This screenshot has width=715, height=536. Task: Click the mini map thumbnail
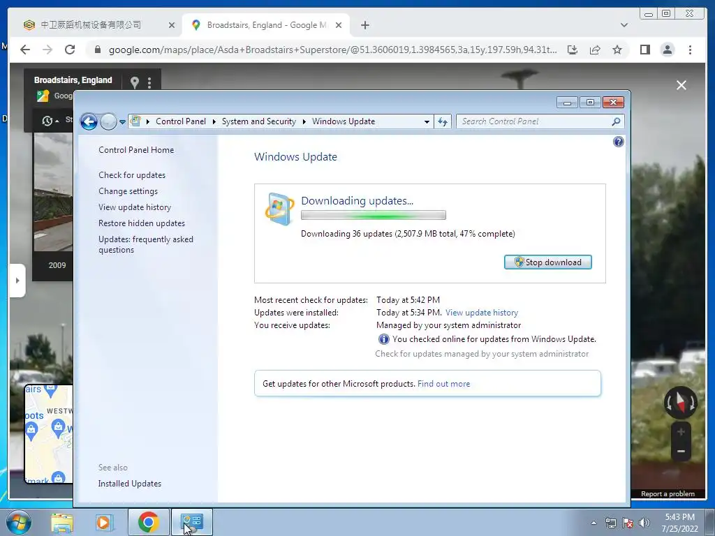point(48,434)
